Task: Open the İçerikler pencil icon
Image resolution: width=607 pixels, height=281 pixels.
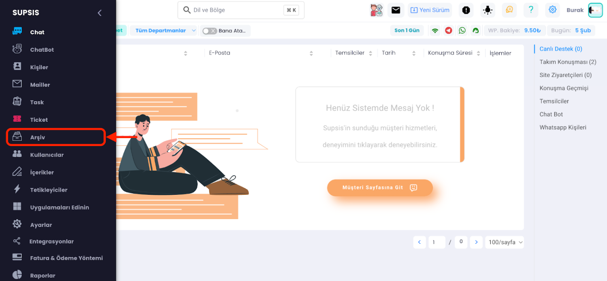Action: pos(17,172)
